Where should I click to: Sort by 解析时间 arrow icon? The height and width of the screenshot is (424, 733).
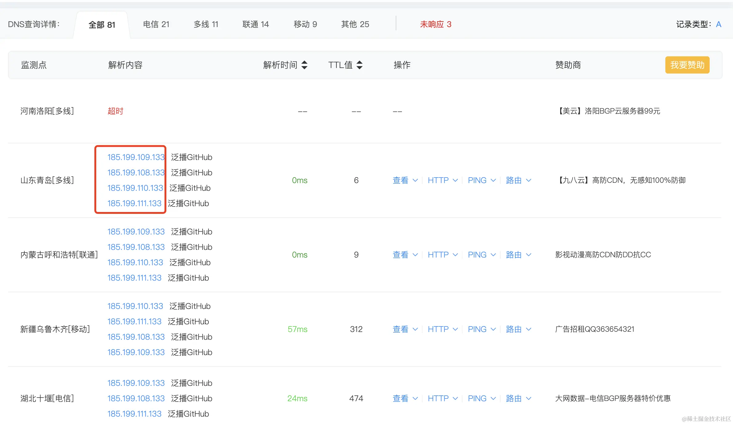click(x=304, y=65)
